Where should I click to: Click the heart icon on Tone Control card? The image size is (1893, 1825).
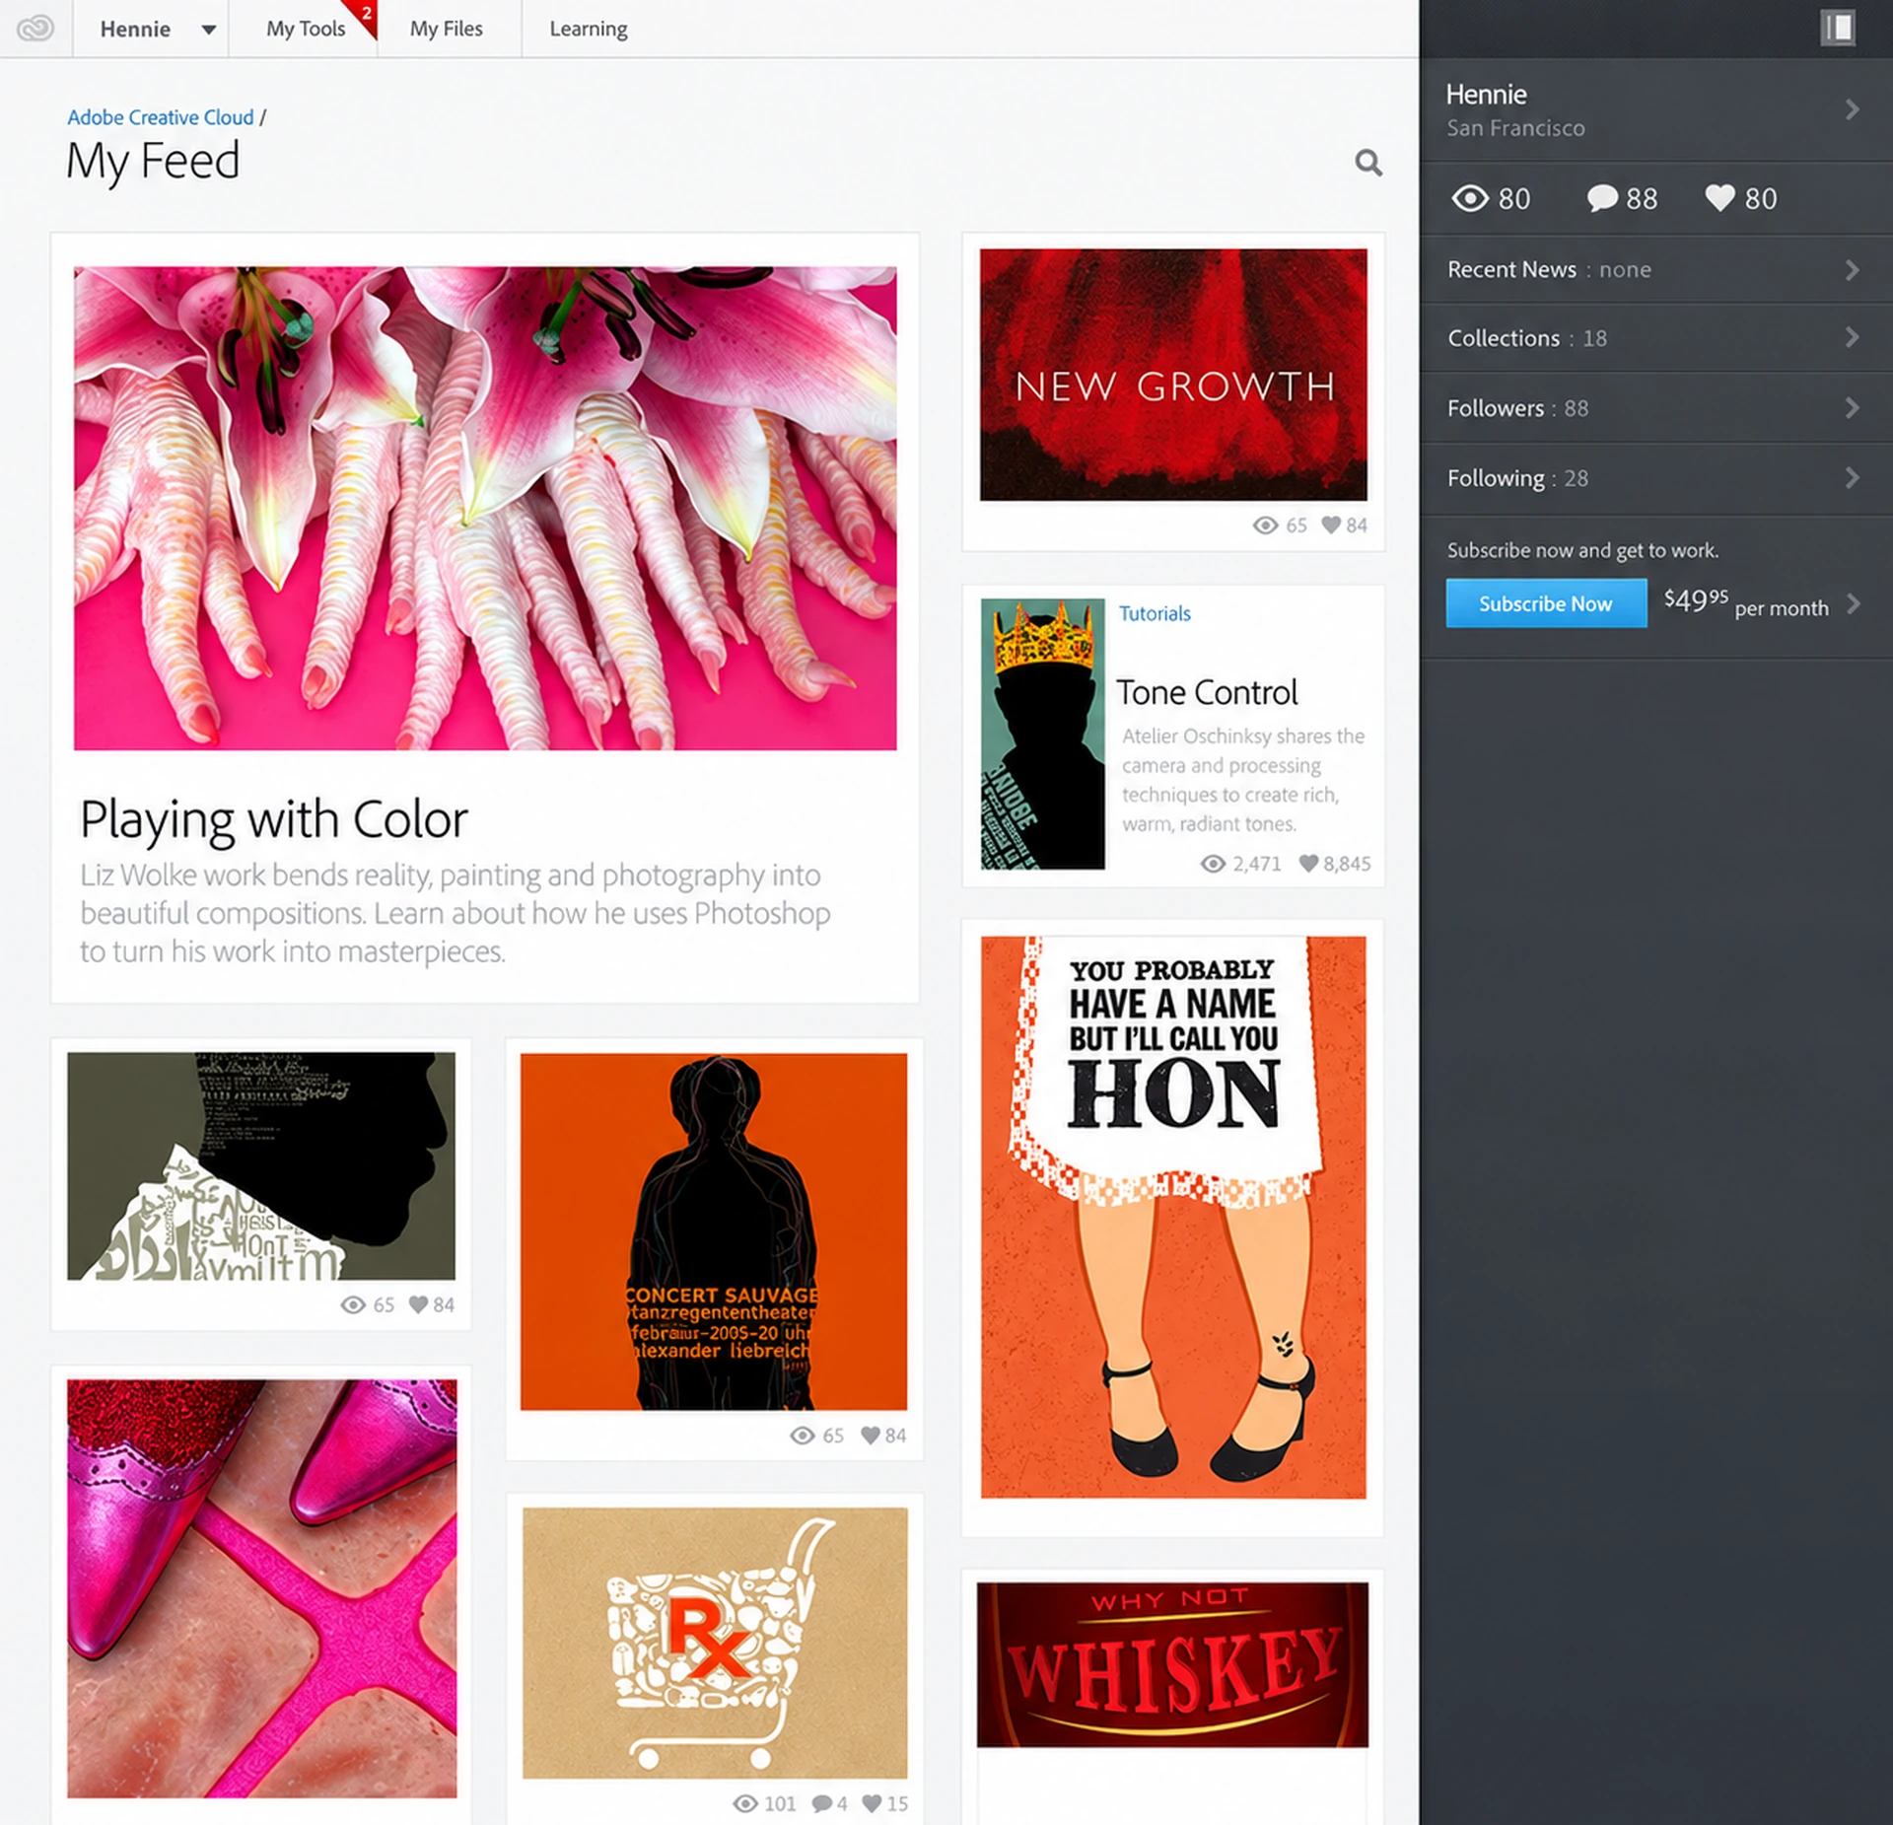[x=1308, y=864]
